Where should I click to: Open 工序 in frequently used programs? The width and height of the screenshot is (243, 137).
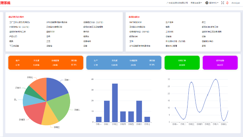pos(131,41)
